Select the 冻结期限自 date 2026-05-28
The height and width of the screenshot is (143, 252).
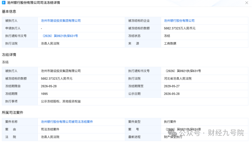click(49, 86)
